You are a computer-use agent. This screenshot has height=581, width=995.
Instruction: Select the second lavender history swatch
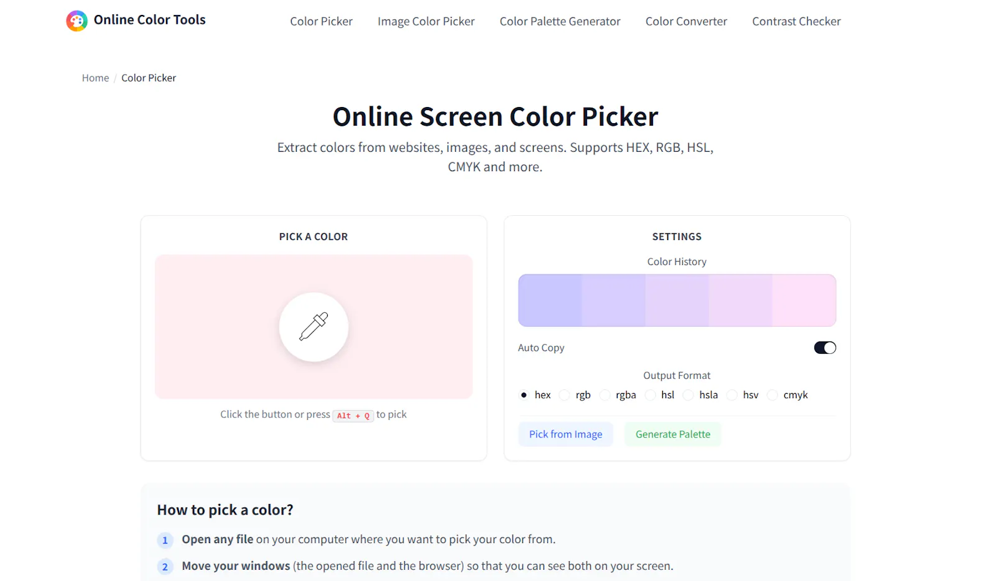(614, 300)
